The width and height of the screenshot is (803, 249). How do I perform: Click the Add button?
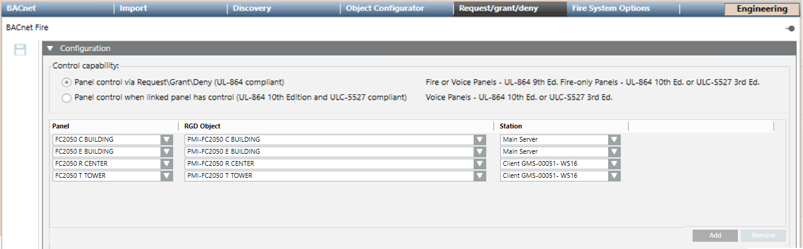[715, 236]
